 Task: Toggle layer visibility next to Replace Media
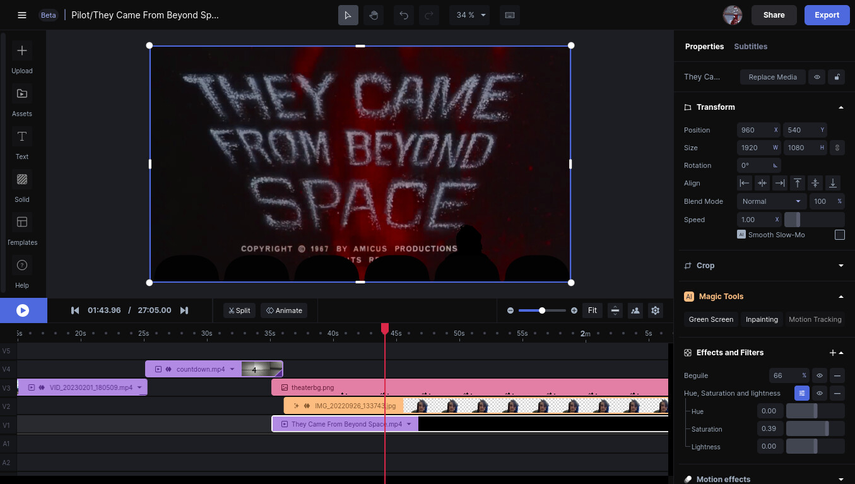(x=817, y=77)
